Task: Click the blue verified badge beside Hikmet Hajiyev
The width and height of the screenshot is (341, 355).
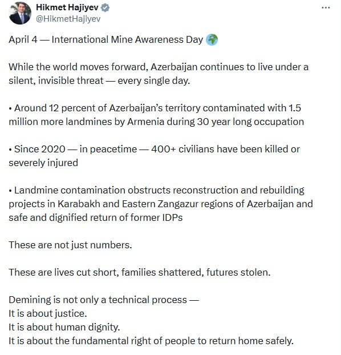Action: pyautogui.click(x=105, y=7)
